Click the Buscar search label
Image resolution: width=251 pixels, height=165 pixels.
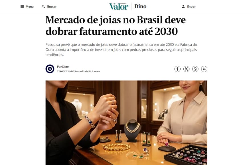(52, 7)
